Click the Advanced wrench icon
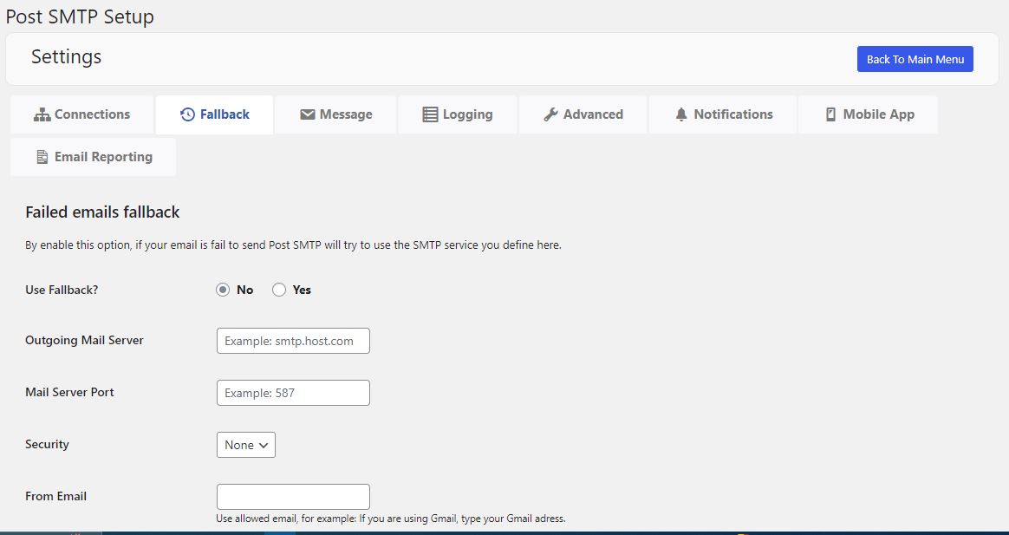Screen dimensions: 1009x535 click(x=550, y=114)
